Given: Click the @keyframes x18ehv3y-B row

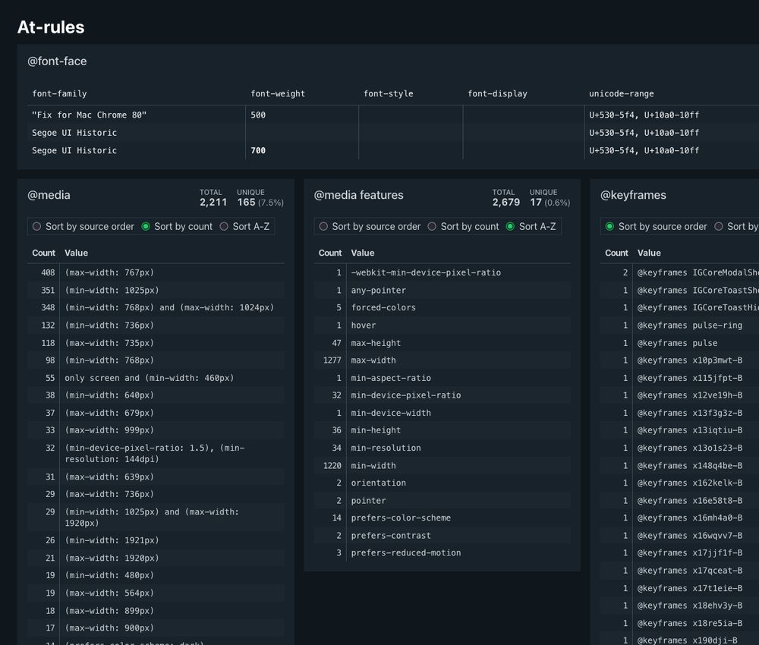Looking at the screenshot, I should 679,606.
